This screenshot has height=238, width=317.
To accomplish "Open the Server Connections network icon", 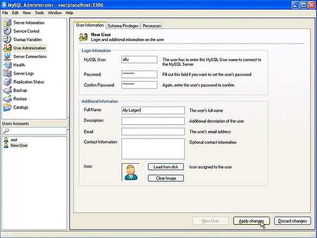I will pos(7,56).
